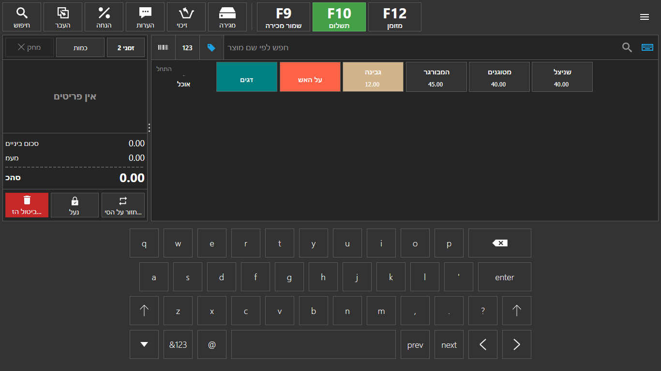
Task: Select the דגים category tile
Action: pyautogui.click(x=247, y=77)
